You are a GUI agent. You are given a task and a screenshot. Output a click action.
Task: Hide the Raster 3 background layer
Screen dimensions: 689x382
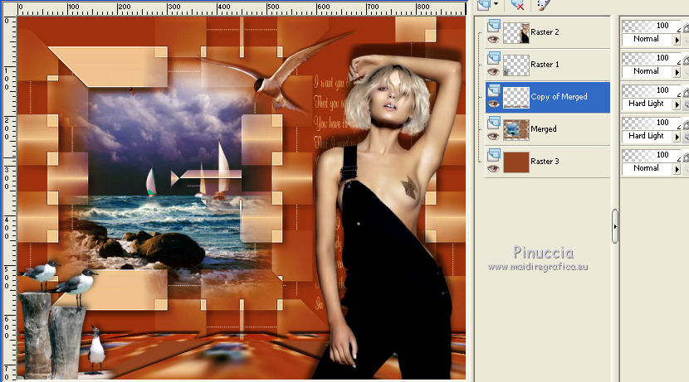click(x=493, y=169)
